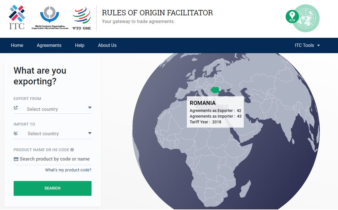Click the World Customs Organization logo
Image resolution: width=338 pixels, height=210 pixels.
click(50, 18)
